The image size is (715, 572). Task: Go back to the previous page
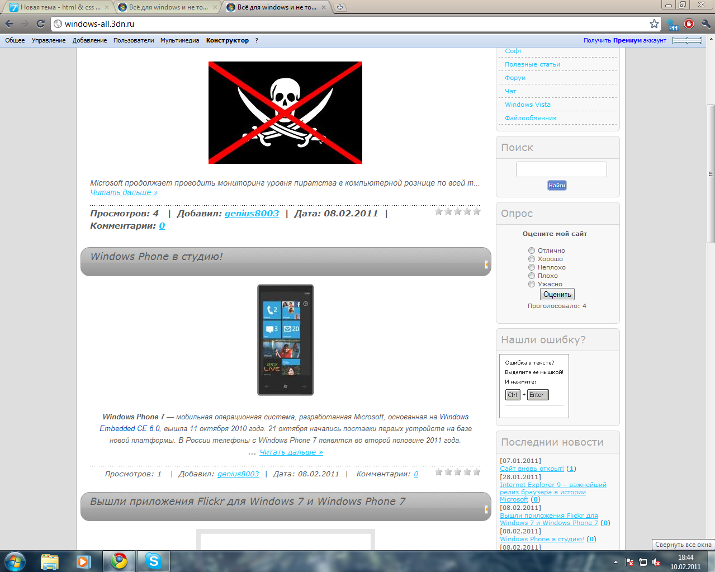pos(10,24)
